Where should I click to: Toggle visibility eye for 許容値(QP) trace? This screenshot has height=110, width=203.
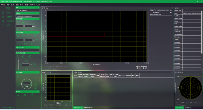pos(171,12)
